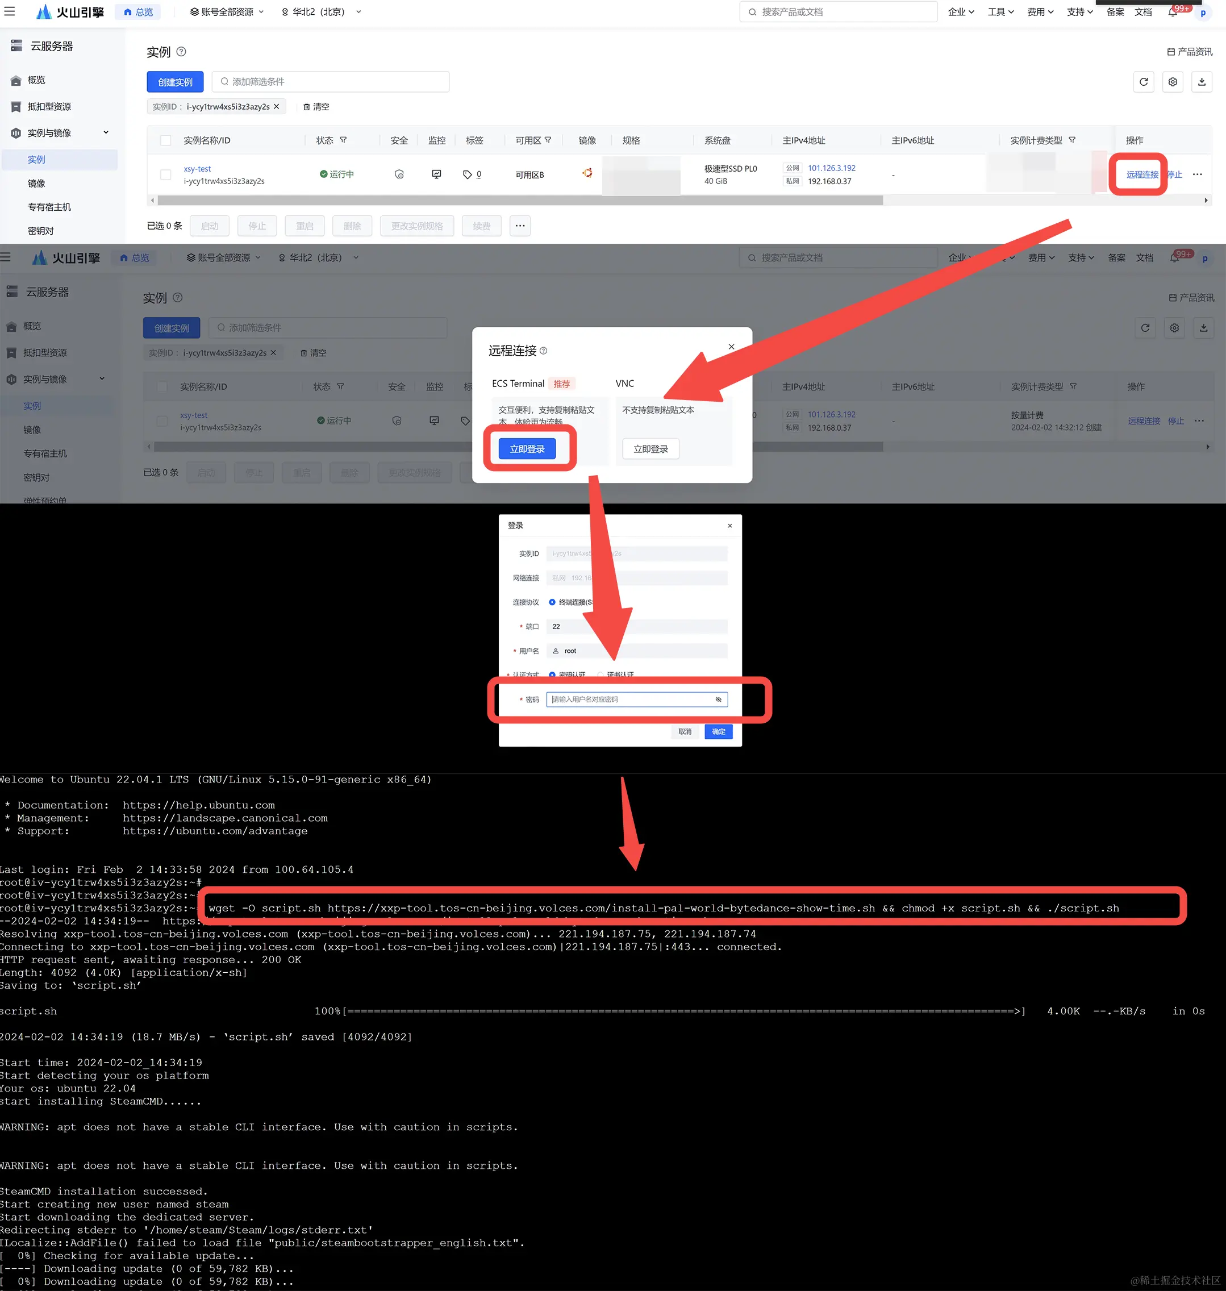
Task: Click the password visibility eye icon in the login dialog
Action: (718, 699)
